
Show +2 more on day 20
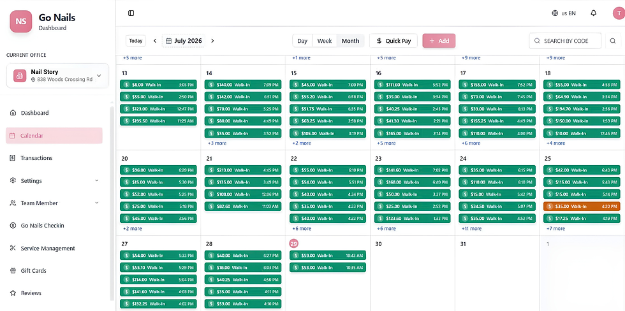coord(133,229)
